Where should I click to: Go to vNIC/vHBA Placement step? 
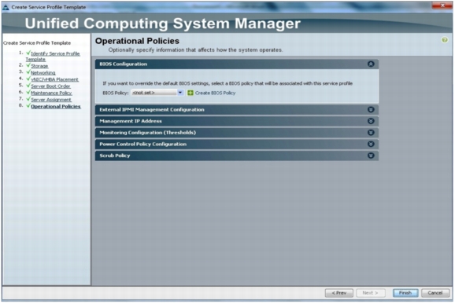(54, 79)
